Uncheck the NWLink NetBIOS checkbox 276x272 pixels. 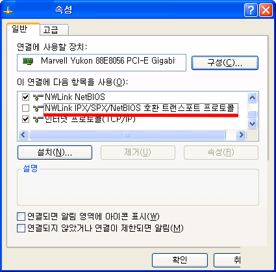[25, 97]
